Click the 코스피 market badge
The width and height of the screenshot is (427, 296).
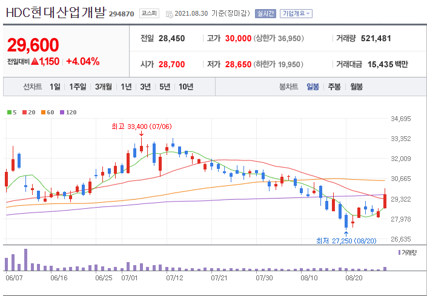pyautogui.click(x=149, y=13)
